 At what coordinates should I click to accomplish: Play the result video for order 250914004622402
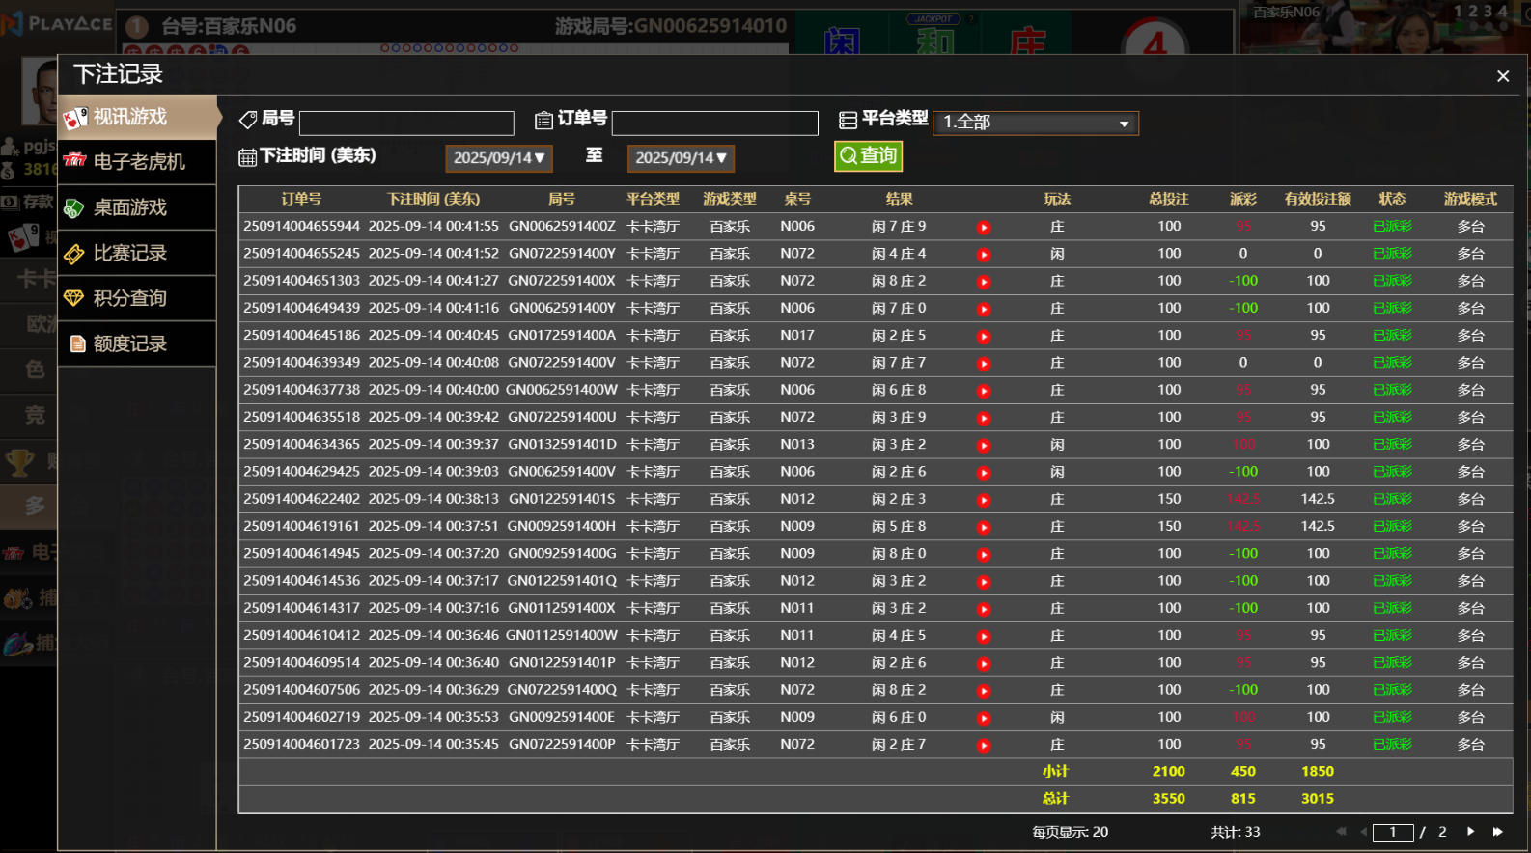point(984,500)
